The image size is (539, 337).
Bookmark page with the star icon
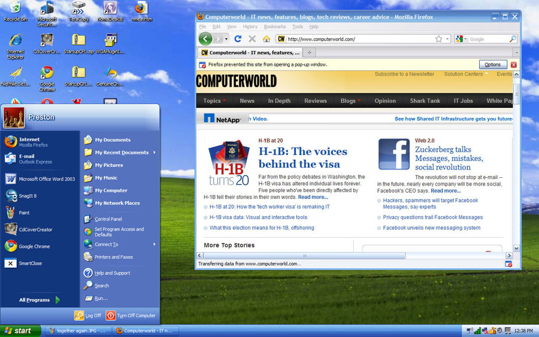point(438,39)
